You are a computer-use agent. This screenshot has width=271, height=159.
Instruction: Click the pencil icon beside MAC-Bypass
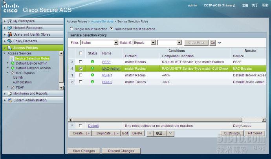pos(13,73)
